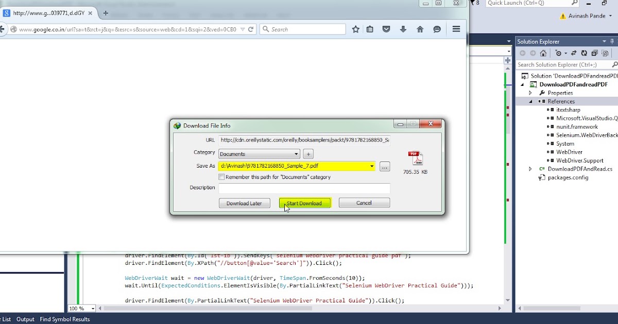This screenshot has width=618, height=324.
Task: Collapse All in Solution Explorer toolbar
Action: click(x=594, y=53)
